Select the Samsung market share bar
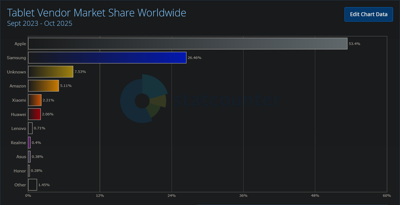 107,58
